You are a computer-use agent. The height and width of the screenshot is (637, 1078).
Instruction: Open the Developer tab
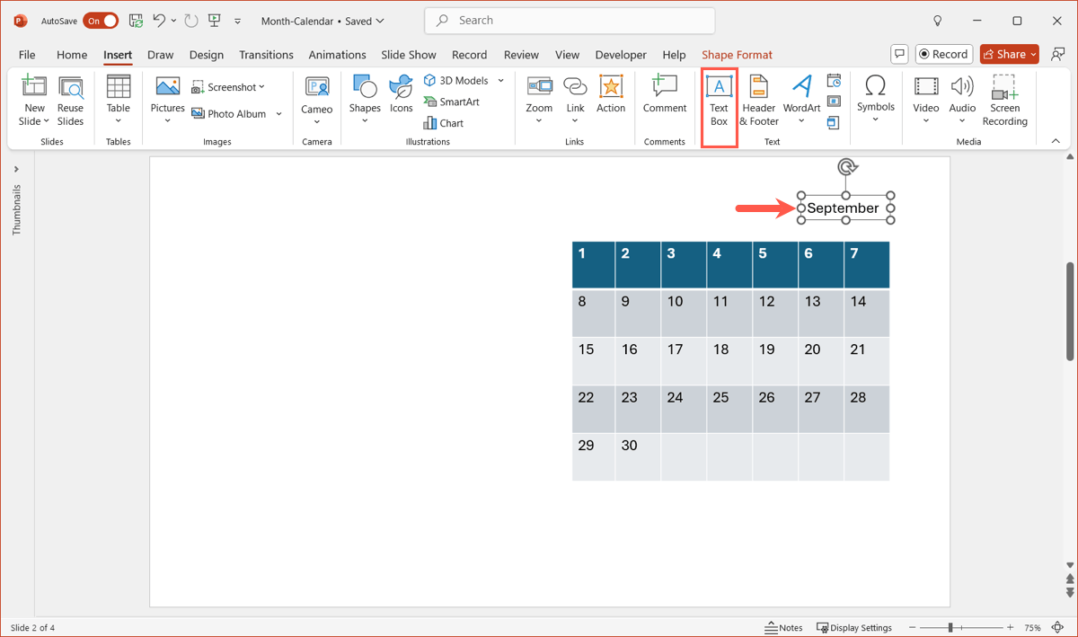621,55
